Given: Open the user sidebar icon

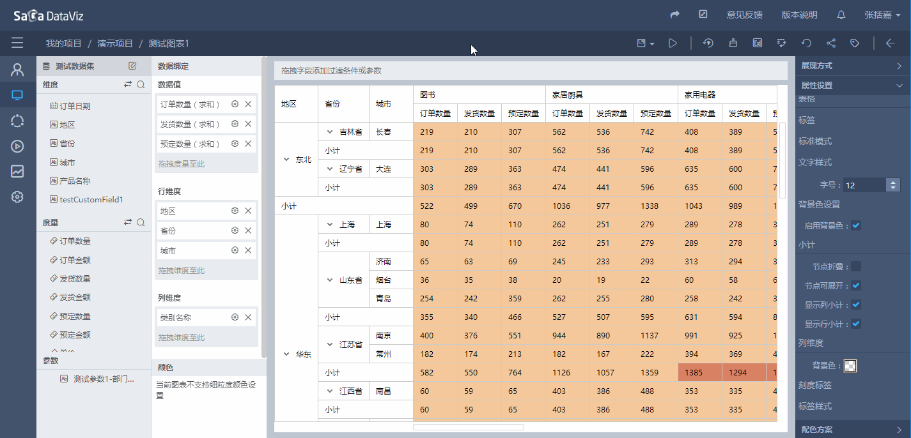Looking at the screenshot, I should [17, 70].
